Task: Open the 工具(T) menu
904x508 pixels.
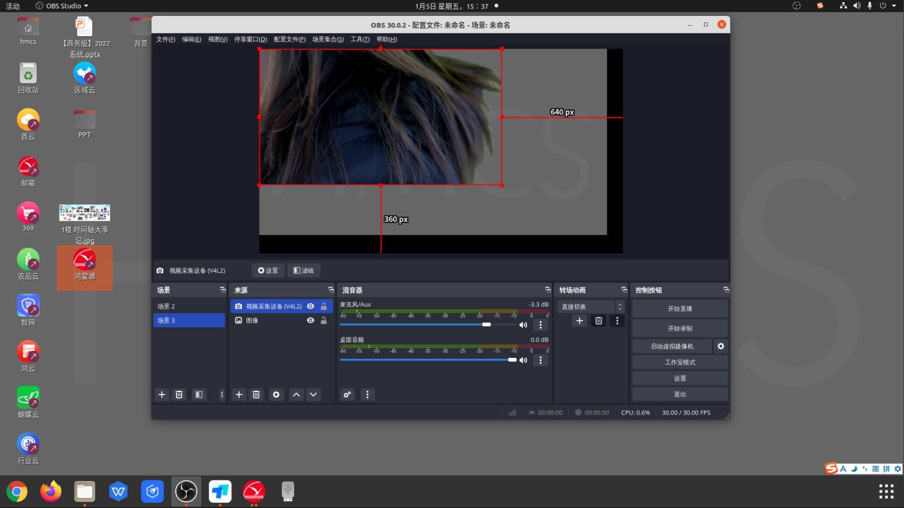Action: 360,40
